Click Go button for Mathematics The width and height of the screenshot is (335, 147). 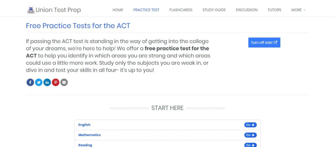(250, 135)
